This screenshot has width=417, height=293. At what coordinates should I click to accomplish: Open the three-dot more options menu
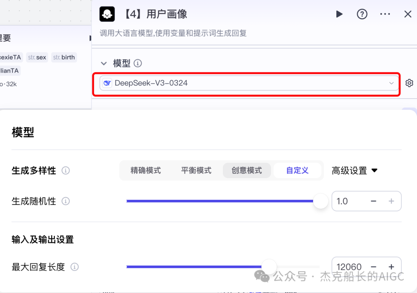pos(385,14)
